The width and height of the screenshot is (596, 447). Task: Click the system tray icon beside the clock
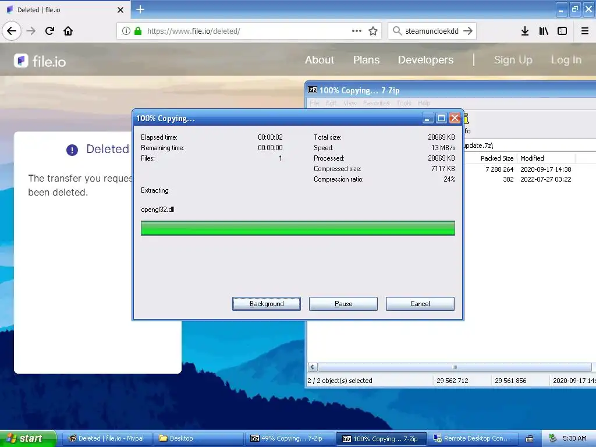click(x=552, y=438)
